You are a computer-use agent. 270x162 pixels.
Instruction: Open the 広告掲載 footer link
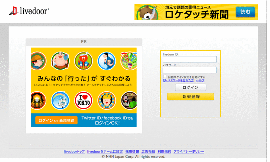[x=148, y=152]
